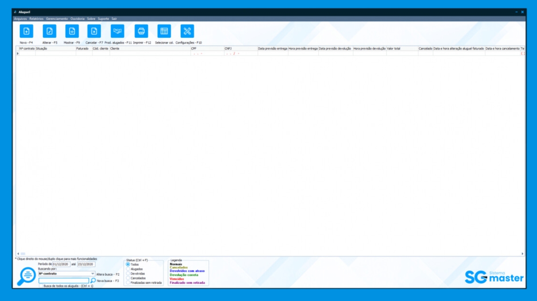
Task: Open Prod. alugados handshake icon
Action: click(118, 31)
